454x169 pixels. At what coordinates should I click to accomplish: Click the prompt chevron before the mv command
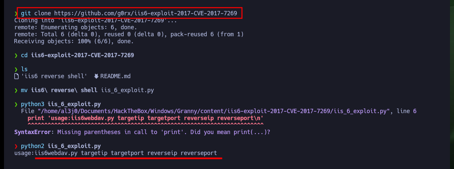[16, 90]
